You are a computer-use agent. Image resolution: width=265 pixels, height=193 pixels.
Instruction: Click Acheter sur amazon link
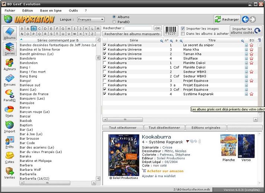[165, 171]
